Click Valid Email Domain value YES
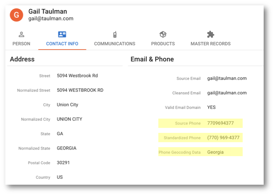 [x=211, y=107]
